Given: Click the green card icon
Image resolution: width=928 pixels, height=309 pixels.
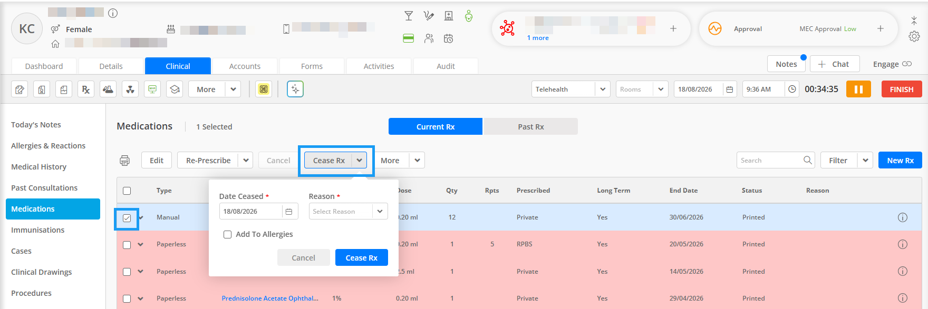Looking at the screenshot, I should (x=409, y=38).
